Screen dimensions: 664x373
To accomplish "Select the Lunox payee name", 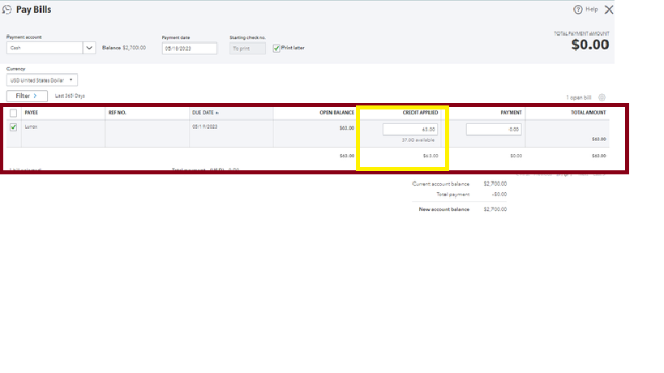I will tap(31, 126).
